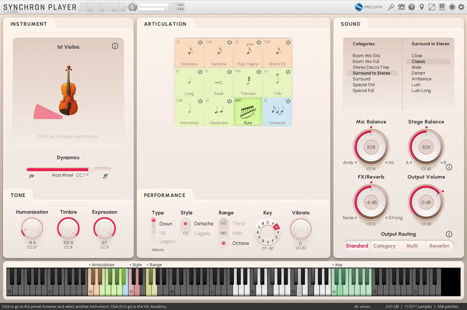Select the Room Mix Std category
The height and width of the screenshot is (310, 467).
[x=366, y=56]
